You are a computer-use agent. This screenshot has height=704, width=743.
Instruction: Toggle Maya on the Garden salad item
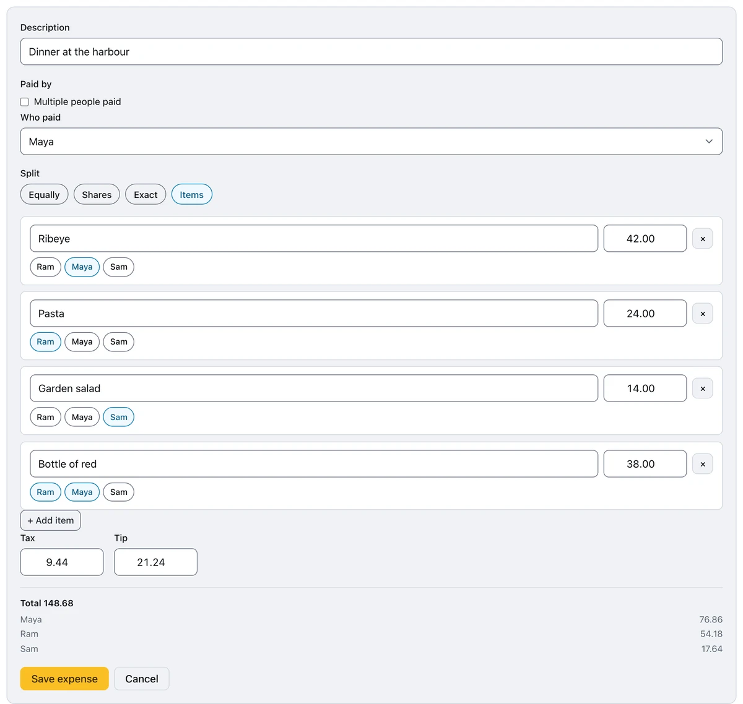click(82, 417)
